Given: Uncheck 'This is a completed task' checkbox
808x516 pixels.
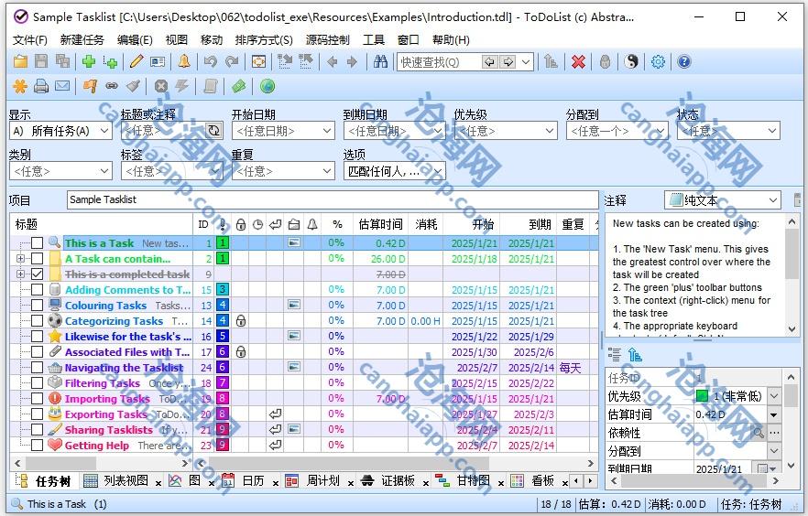Looking at the screenshot, I should coord(38,274).
